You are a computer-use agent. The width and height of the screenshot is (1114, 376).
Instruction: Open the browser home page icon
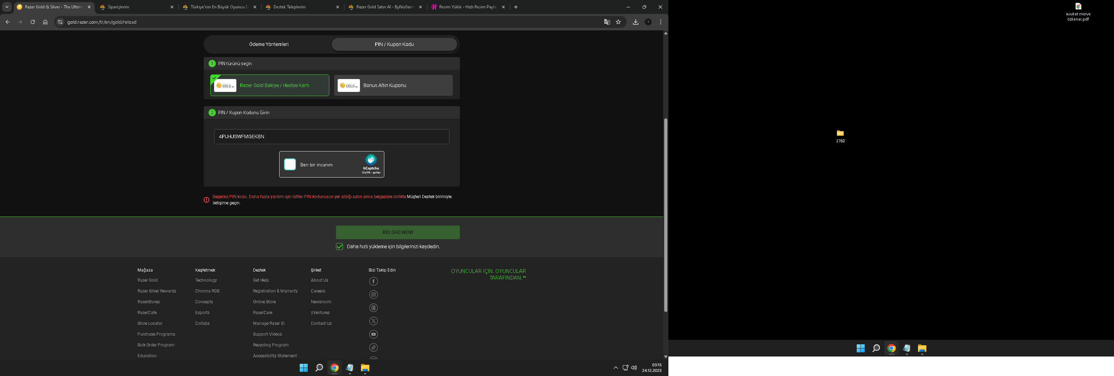click(45, 22)
